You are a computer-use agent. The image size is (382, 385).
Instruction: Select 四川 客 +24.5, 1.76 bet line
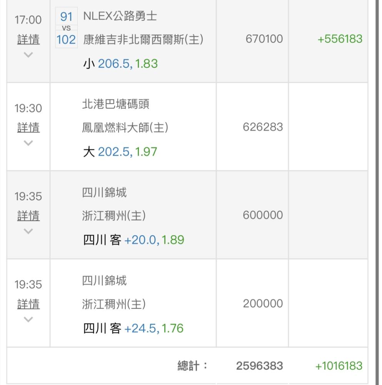(133, 328)
